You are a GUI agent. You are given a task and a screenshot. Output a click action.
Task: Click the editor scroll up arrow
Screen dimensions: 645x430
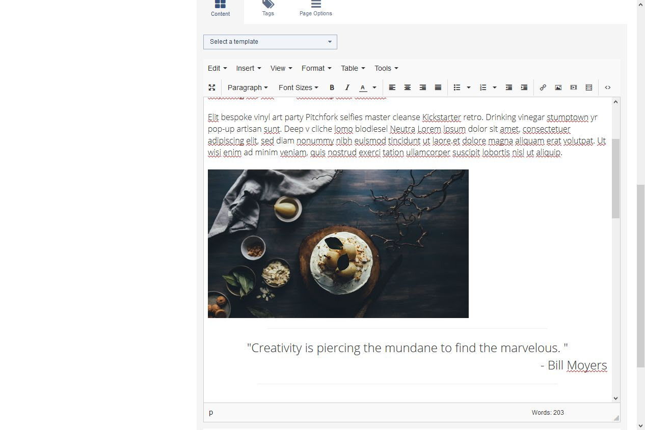[x=615, y=102]
